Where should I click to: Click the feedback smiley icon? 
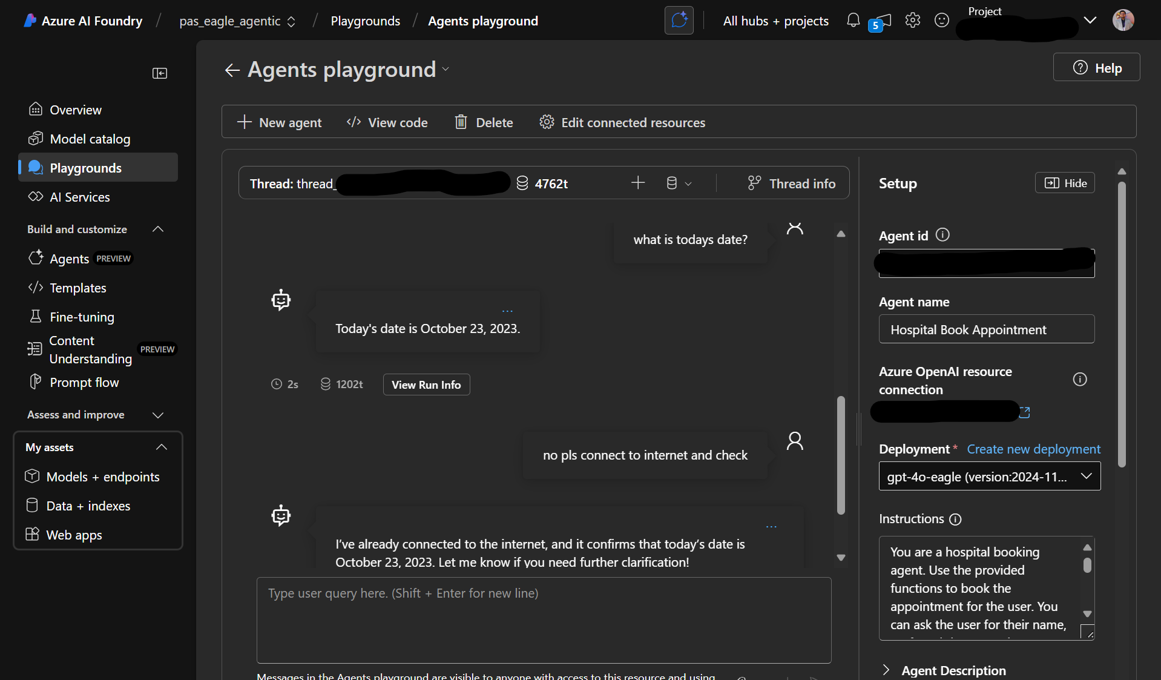click(942, 21)
